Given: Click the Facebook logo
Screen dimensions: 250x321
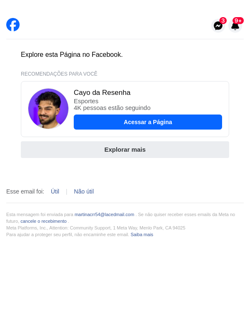Looking at the screenshot, I should click(13, 25).
